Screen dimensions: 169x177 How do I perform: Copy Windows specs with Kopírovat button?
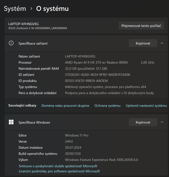tap(143, 122)
